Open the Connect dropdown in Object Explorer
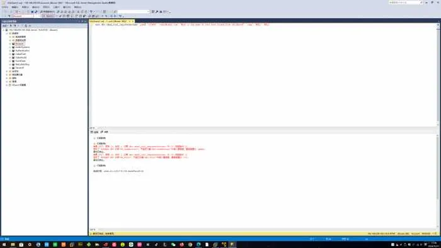 5,26
